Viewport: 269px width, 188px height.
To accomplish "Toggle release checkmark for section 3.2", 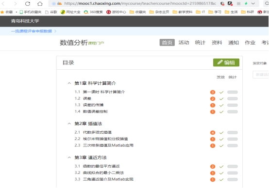I will pos(221,173).
